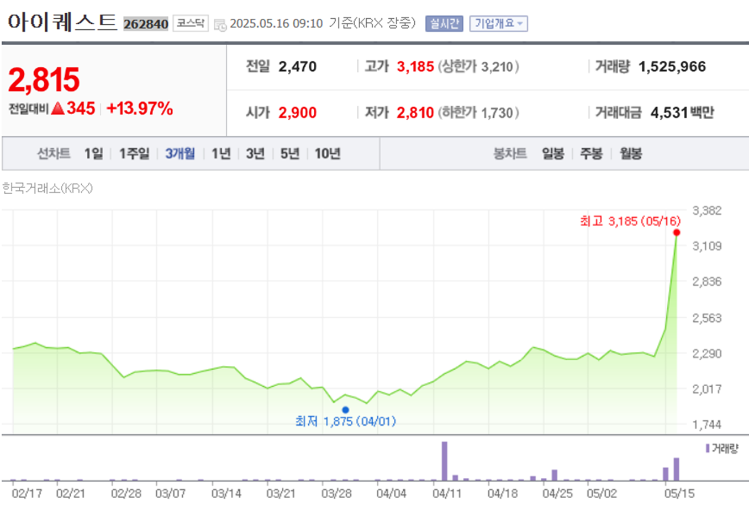749x528 pixels.
Task: Click the 상한가 3,210 text
Action: click(x=478, y=67)
